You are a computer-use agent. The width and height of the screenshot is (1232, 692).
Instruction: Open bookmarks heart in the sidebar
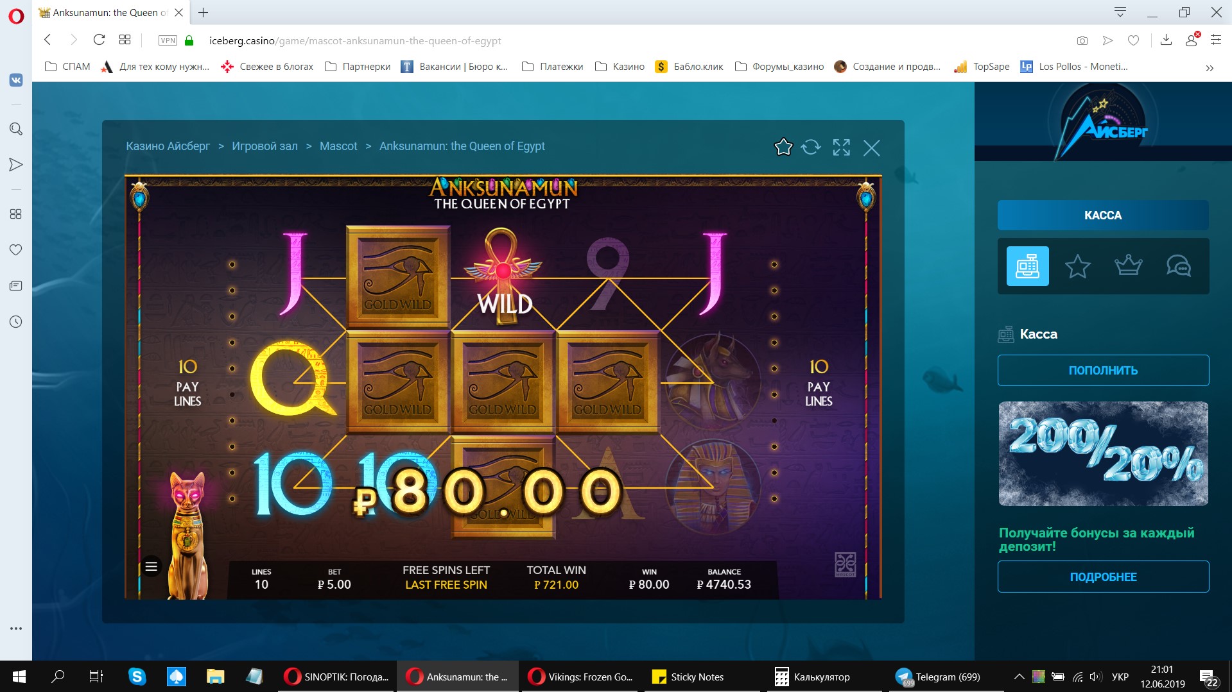(16, 250)
